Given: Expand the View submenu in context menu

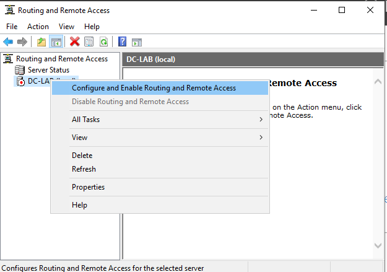Looking at the screenshot, I should [x=79, y=138].
